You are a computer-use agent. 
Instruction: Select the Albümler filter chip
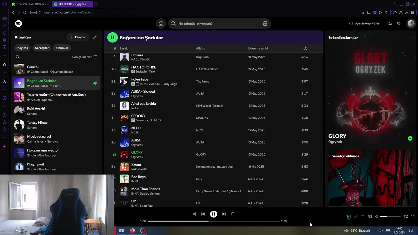(62, 48)
